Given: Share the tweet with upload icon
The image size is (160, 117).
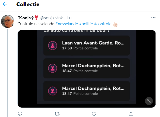Looking at the screenshot, I should [131, 114].
